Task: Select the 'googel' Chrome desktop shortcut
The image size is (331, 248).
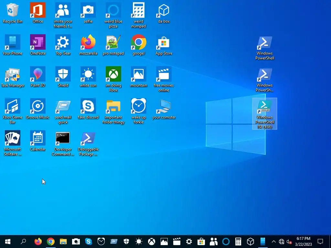Action: pos(138,45)
